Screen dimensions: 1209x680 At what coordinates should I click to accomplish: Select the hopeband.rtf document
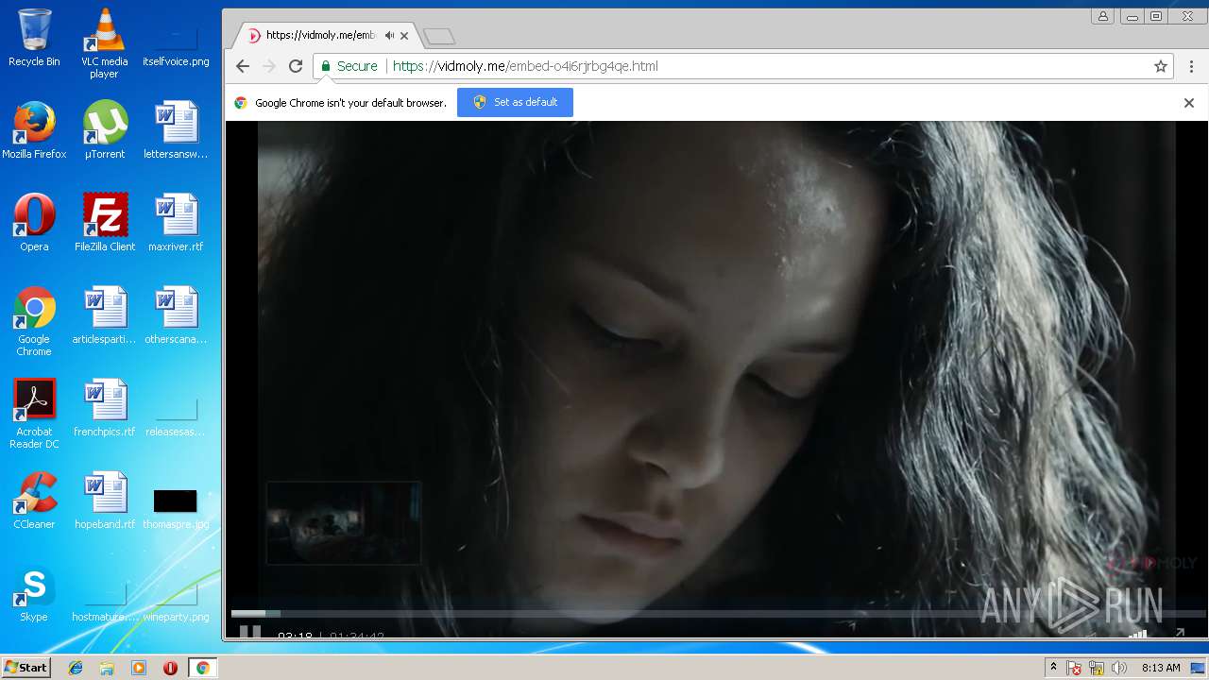coord(104,501)
